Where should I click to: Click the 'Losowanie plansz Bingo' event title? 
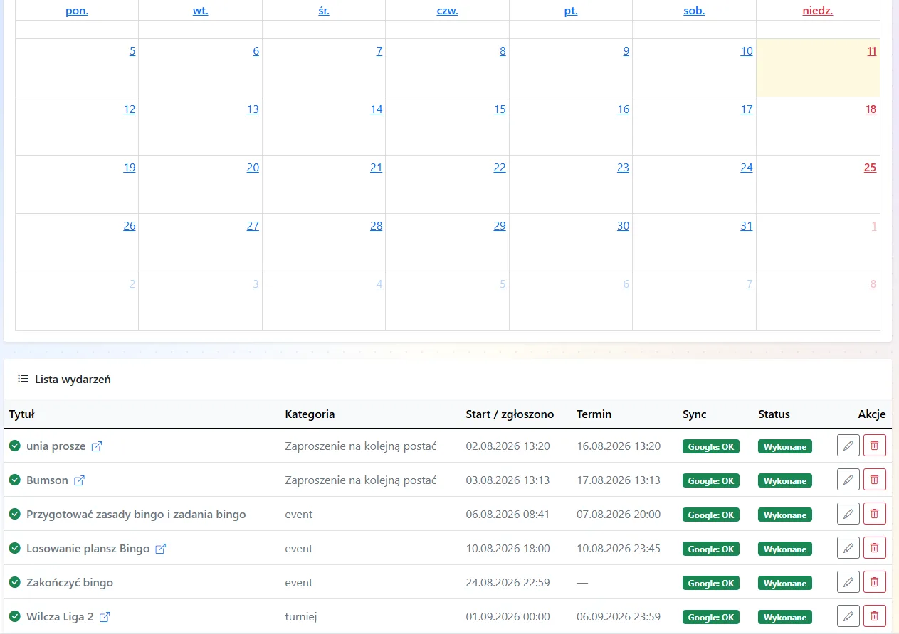pyautogui.click(x=88, y=549)
